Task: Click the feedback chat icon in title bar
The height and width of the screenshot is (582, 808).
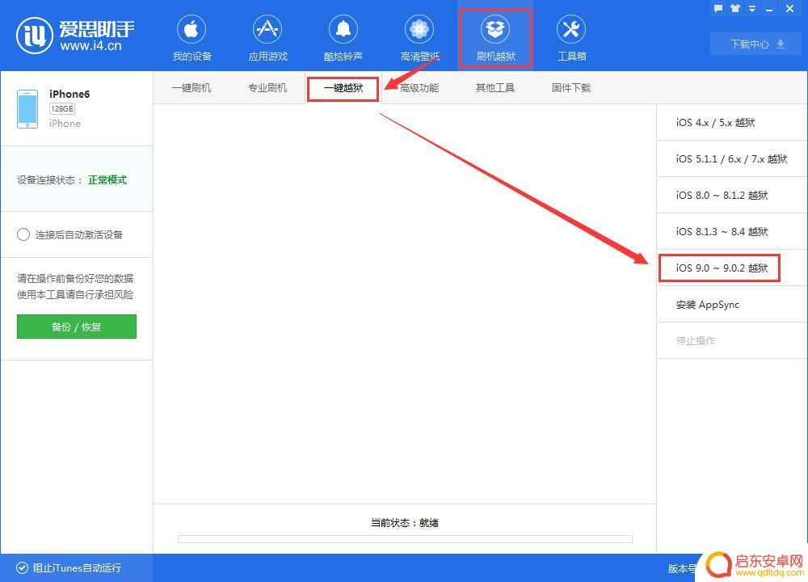Action: coord(718,8)
